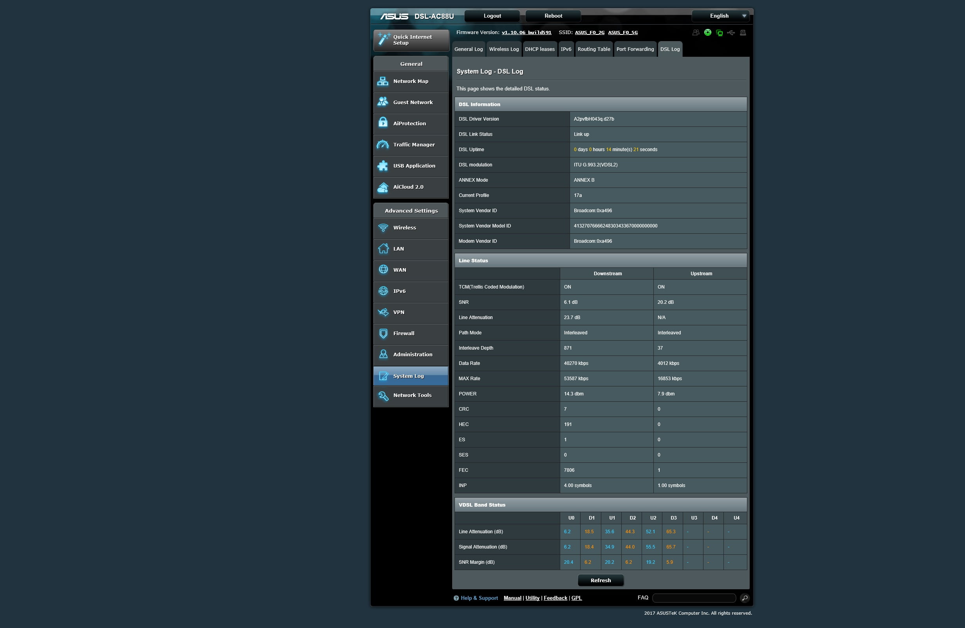Image resolution: width=965 pixels, height=628 pixels.
Task: Open the AiProtection lock icon
Action: coord(383,123)
